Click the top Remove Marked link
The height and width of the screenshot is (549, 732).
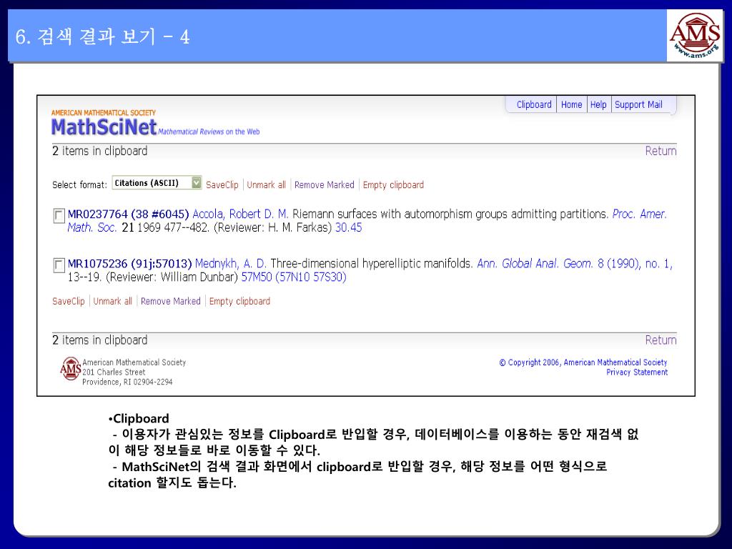(325, 185)
